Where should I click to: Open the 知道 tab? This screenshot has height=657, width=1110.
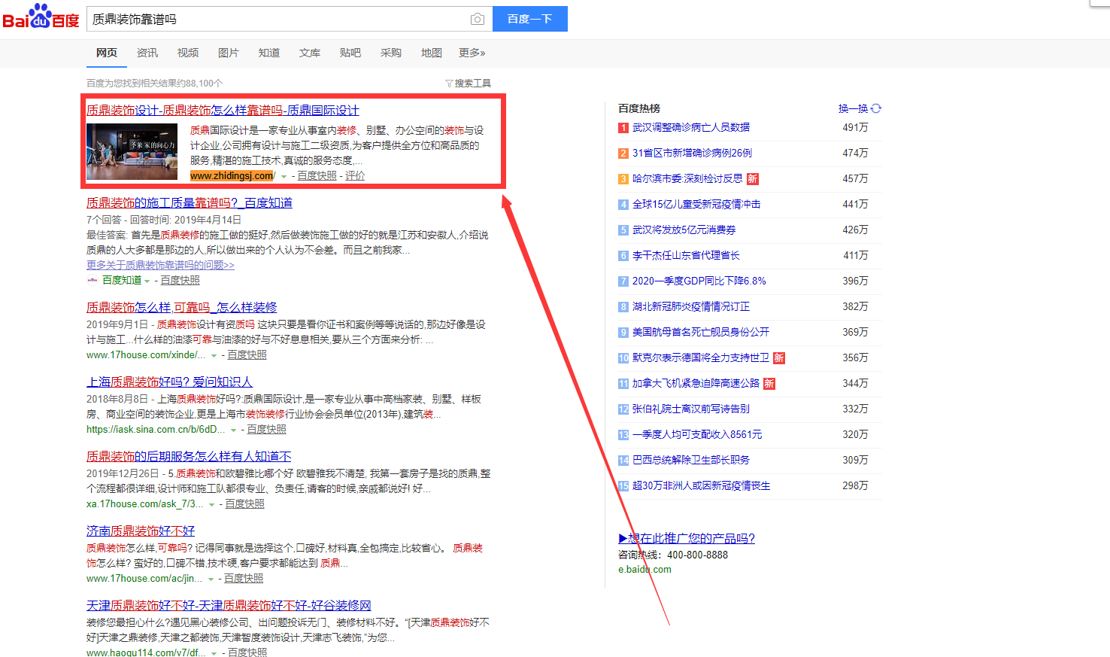point(269,53)
